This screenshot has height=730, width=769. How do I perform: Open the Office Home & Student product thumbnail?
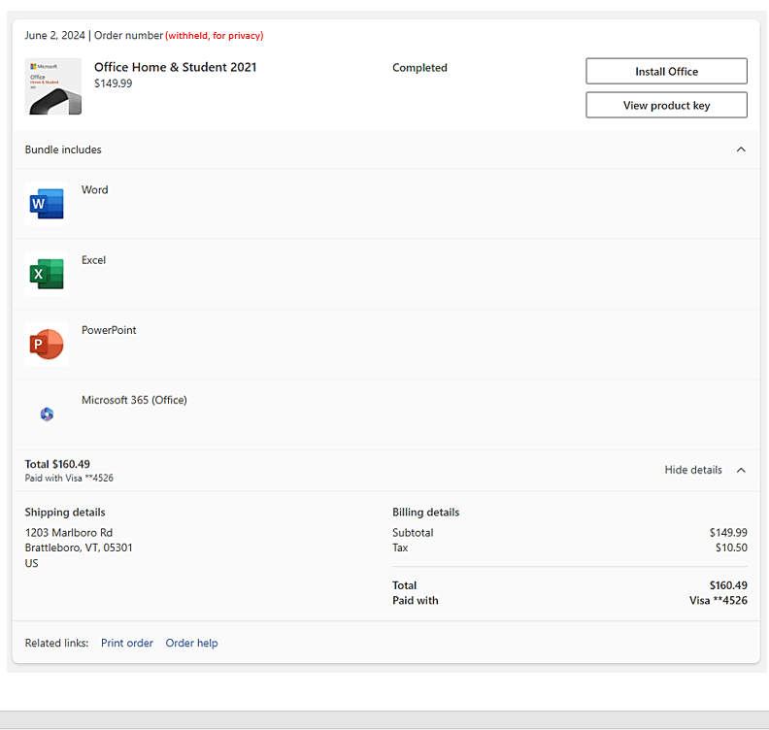click(53, 86)
